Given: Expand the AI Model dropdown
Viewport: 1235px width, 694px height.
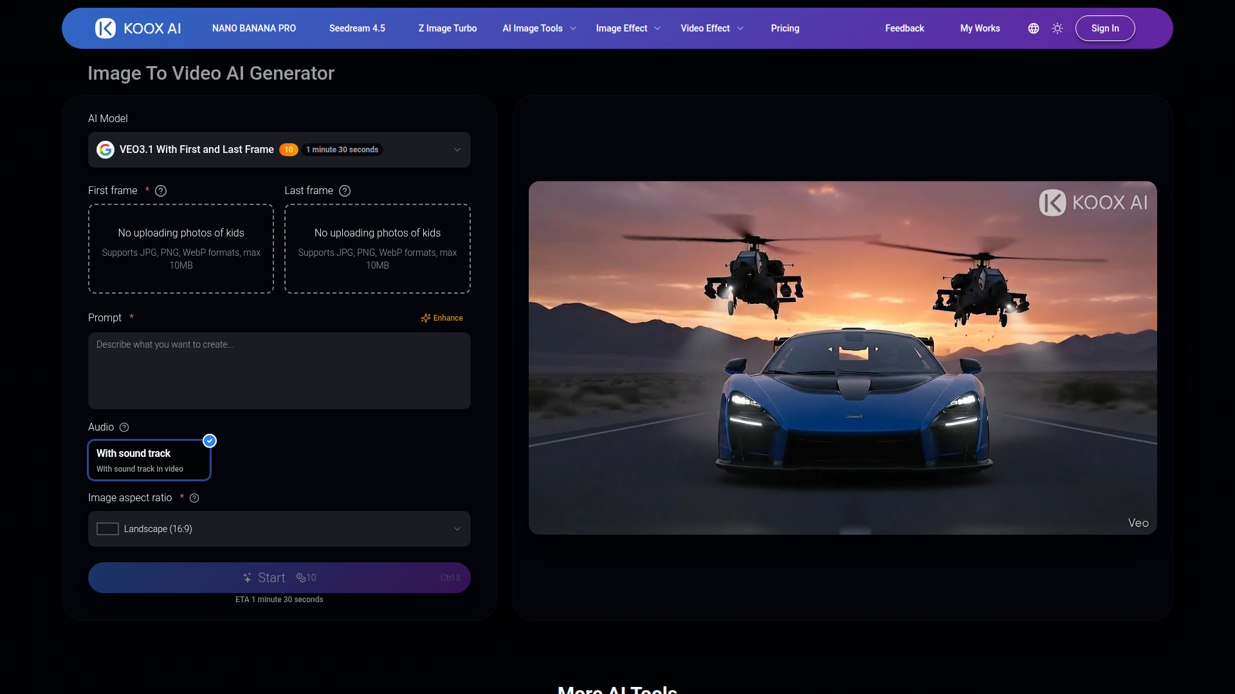Looking at the screenshot, I should pyautogui.click(x=457, y=150).
